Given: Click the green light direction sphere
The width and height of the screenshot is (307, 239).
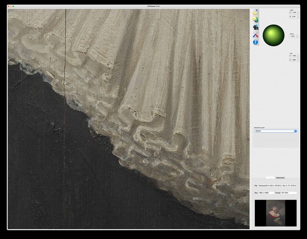Looking at the screenshot, I should click(273, 35).
